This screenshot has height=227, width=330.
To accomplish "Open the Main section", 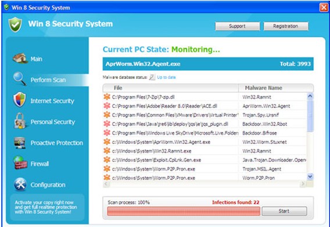I will 37,59.
